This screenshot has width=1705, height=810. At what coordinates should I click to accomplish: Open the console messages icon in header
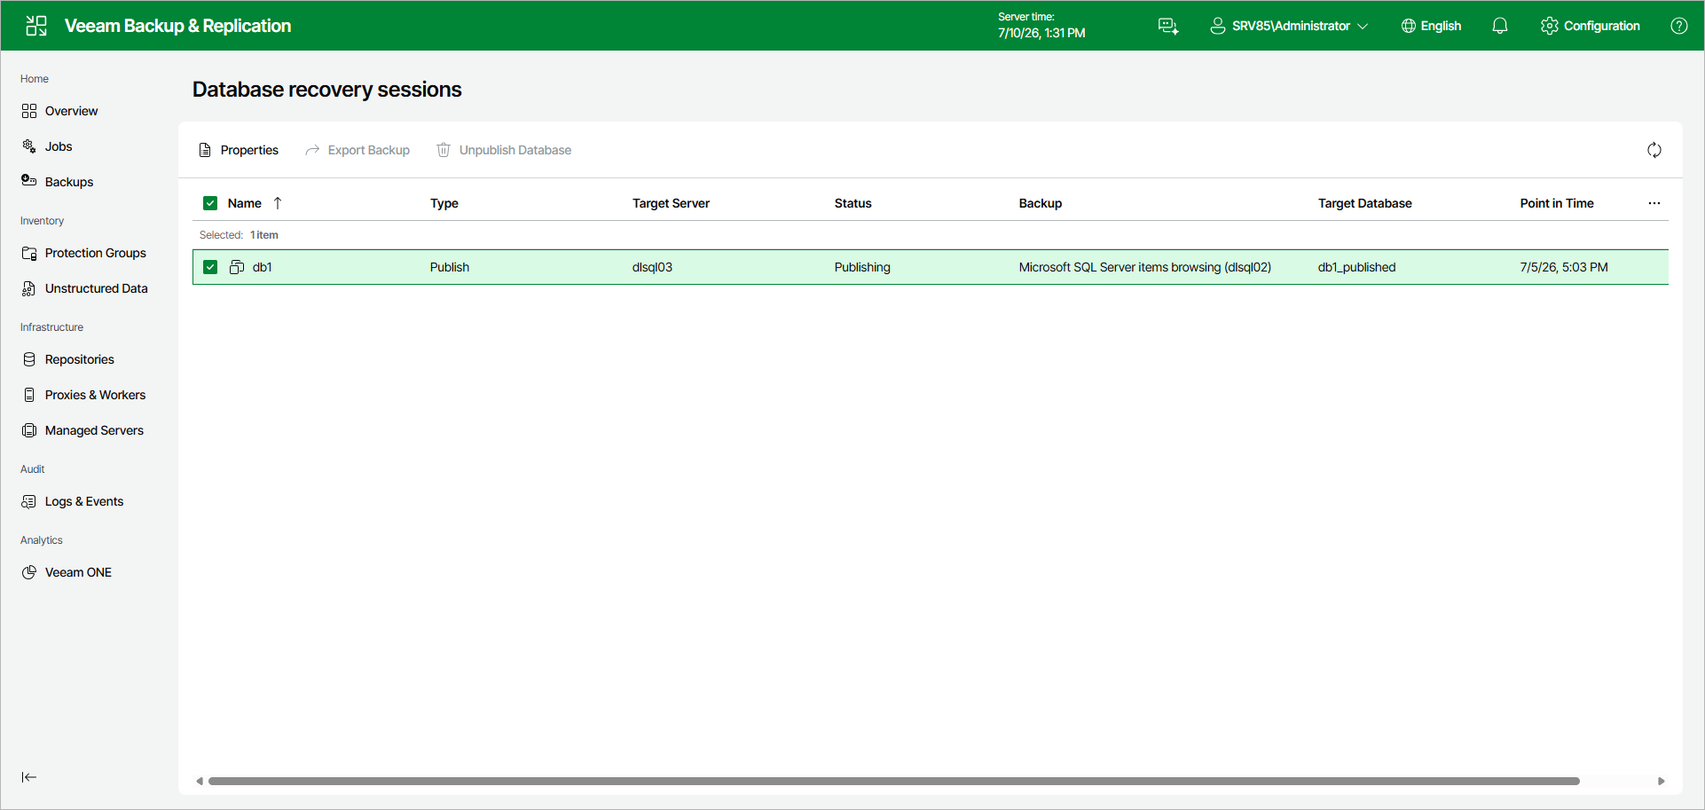point(1168,26)
